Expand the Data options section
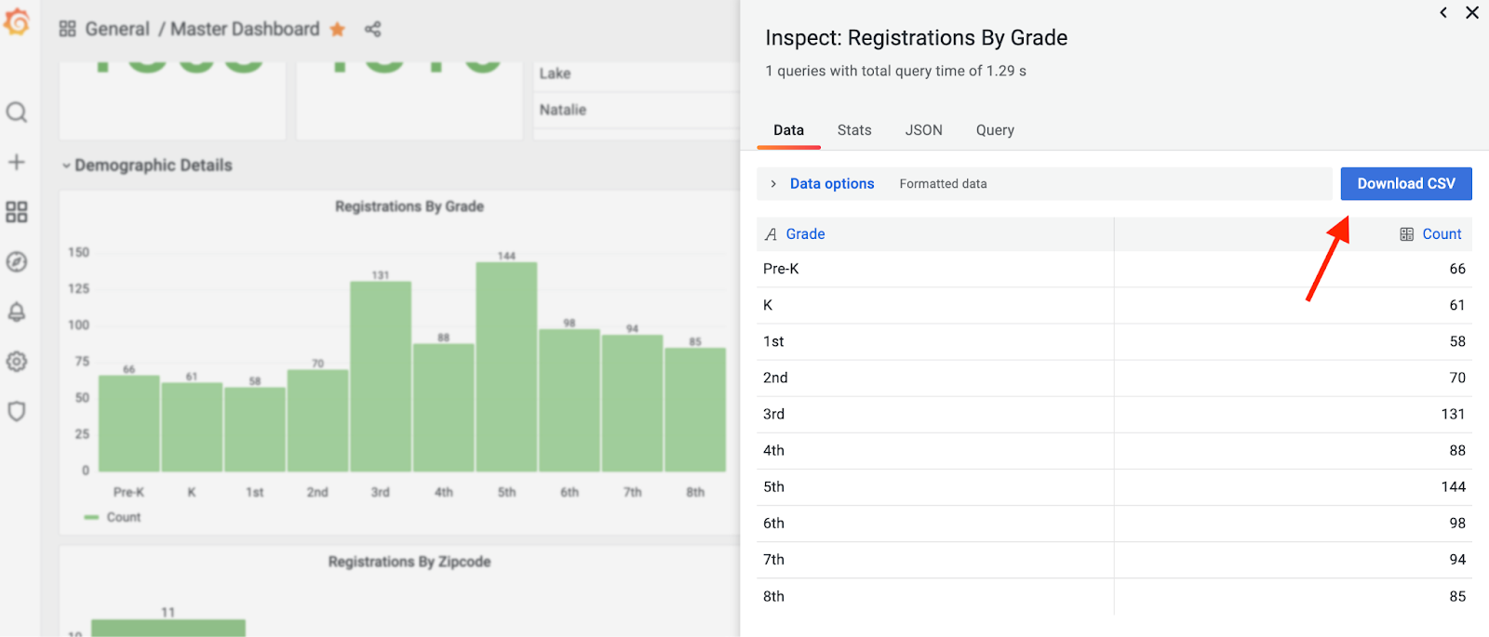 (x=831, y=184)
